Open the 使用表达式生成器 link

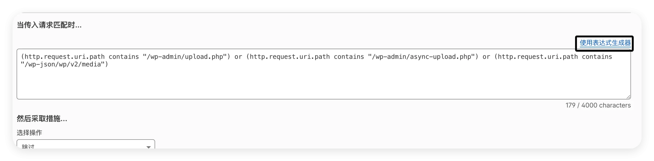(x=605, y=43)
